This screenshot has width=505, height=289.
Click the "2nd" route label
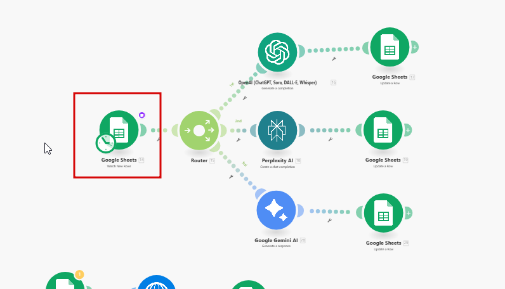pyautogui.click(x=239, y=121)
